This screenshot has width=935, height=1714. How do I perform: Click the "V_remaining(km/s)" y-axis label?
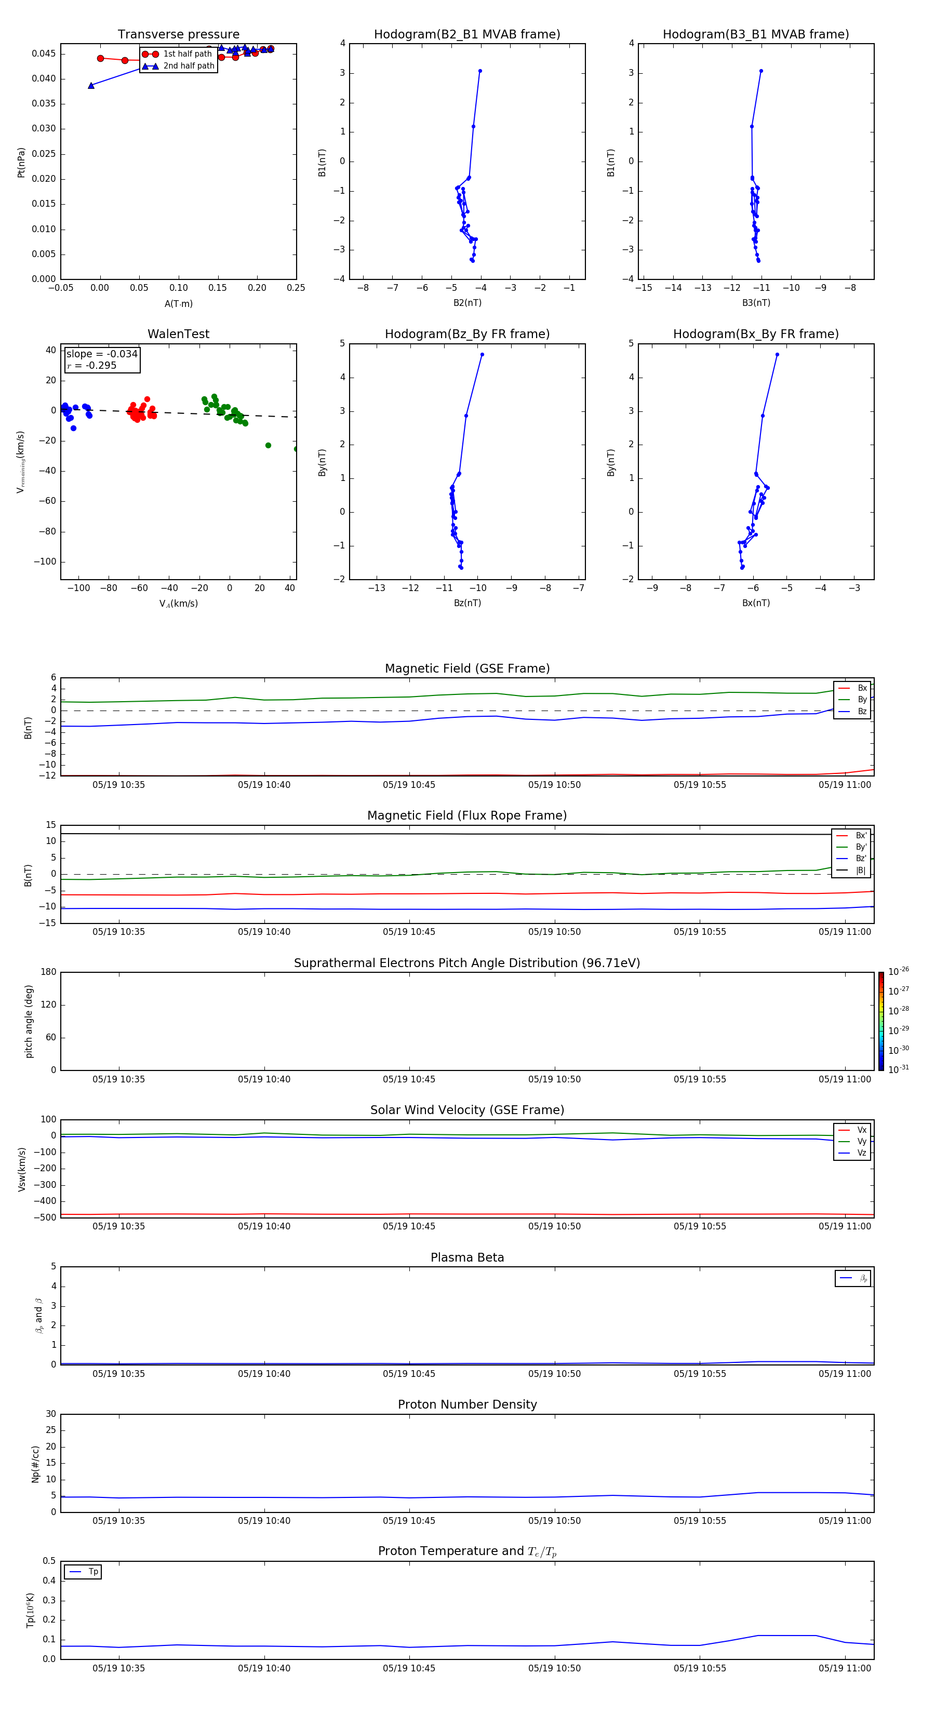point(21,462)
